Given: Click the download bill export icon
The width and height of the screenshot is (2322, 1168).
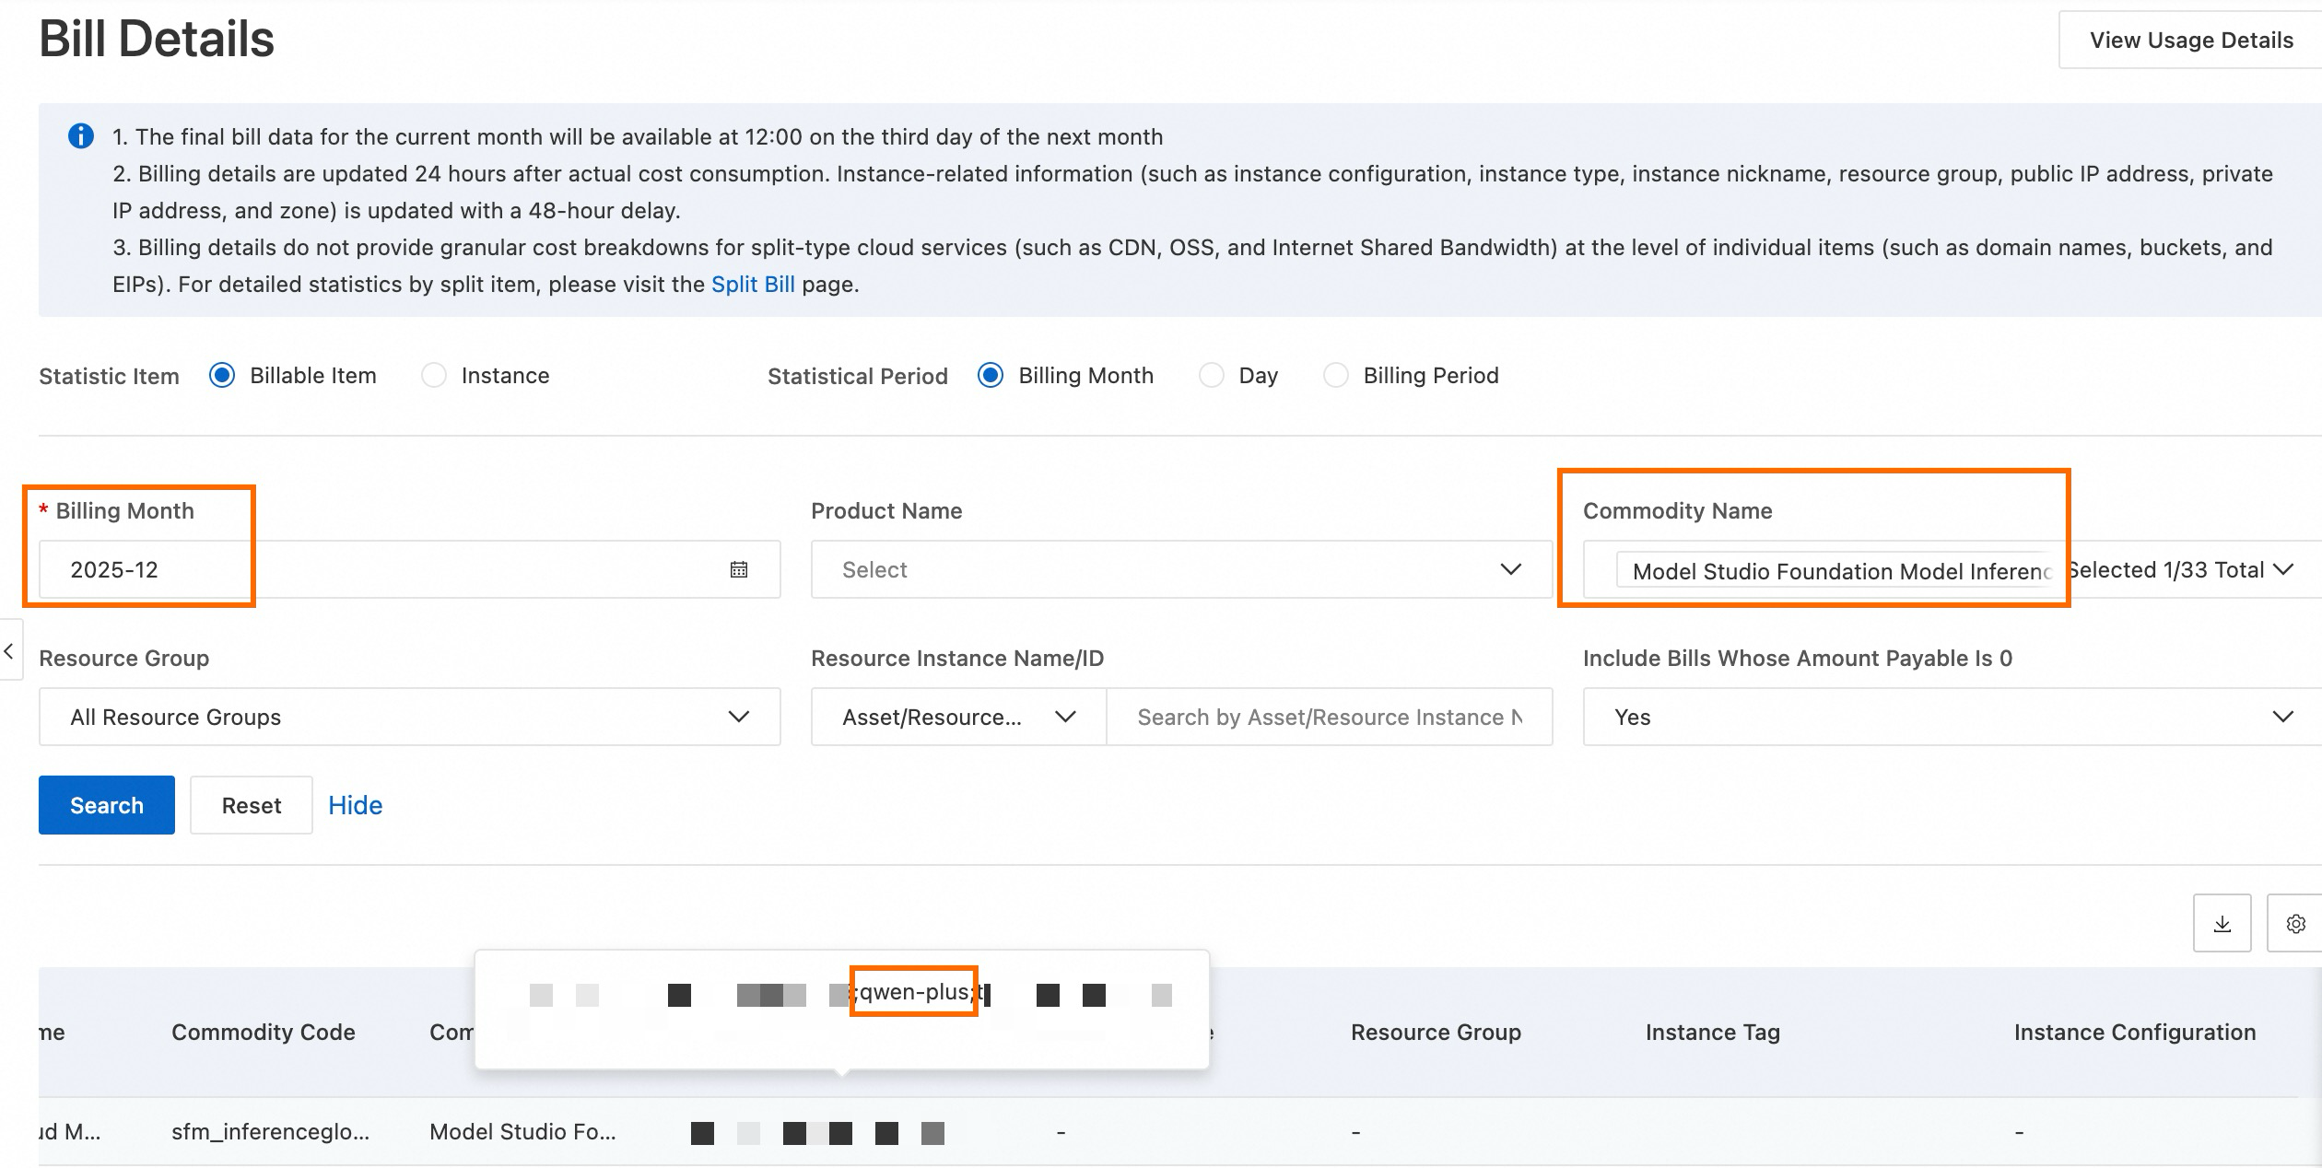Looking at the screenshot, I should (2222, 923).
